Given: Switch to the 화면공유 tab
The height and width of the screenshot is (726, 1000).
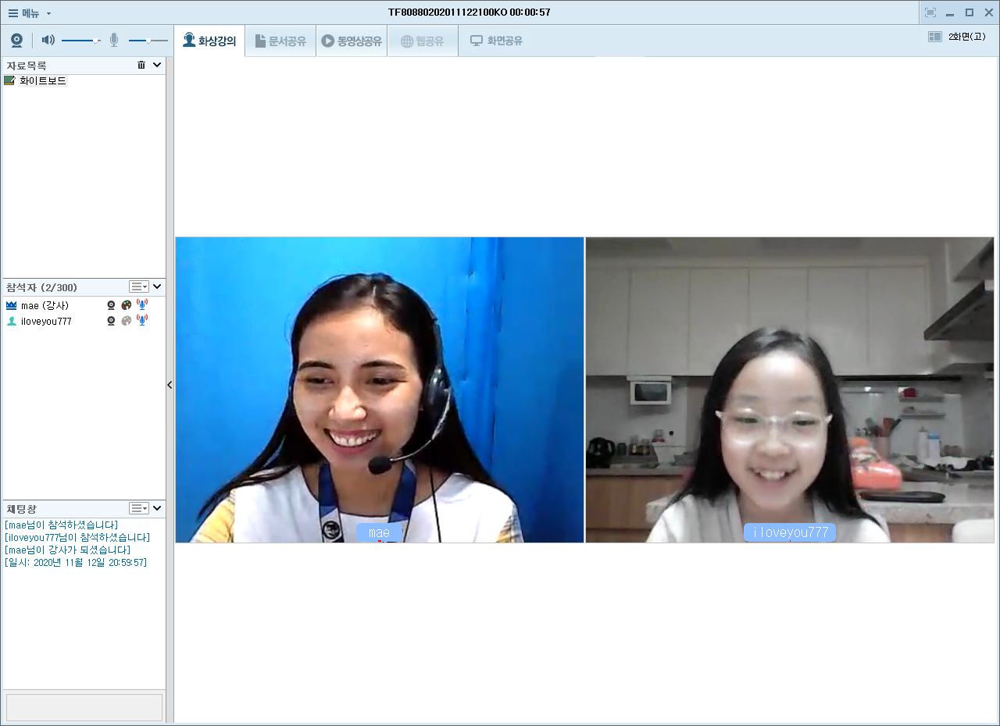Looking at the screenshot, I should click(496, 41).
